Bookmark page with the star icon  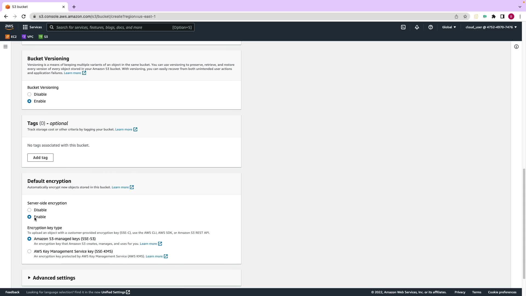(465, 16)
